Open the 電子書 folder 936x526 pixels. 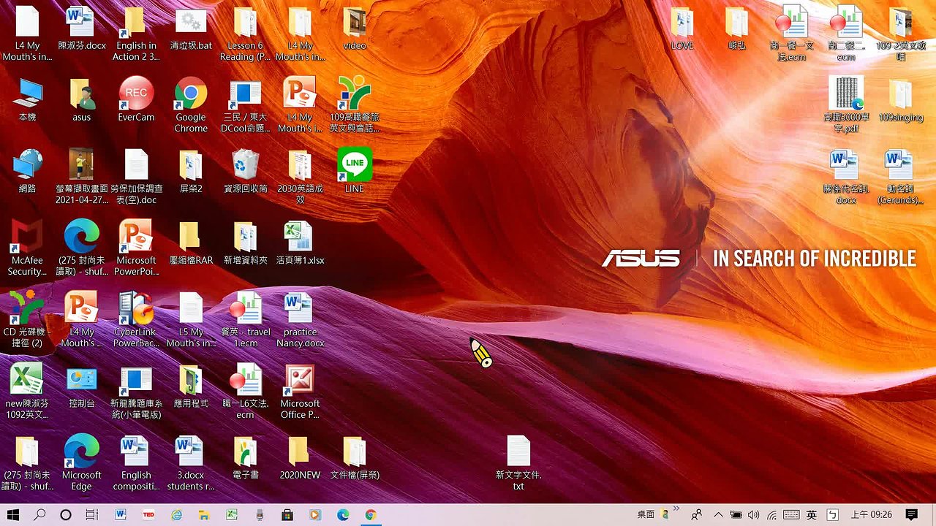(245, 459)
